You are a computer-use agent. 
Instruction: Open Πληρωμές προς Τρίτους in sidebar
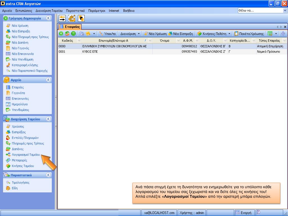(28, 143)
